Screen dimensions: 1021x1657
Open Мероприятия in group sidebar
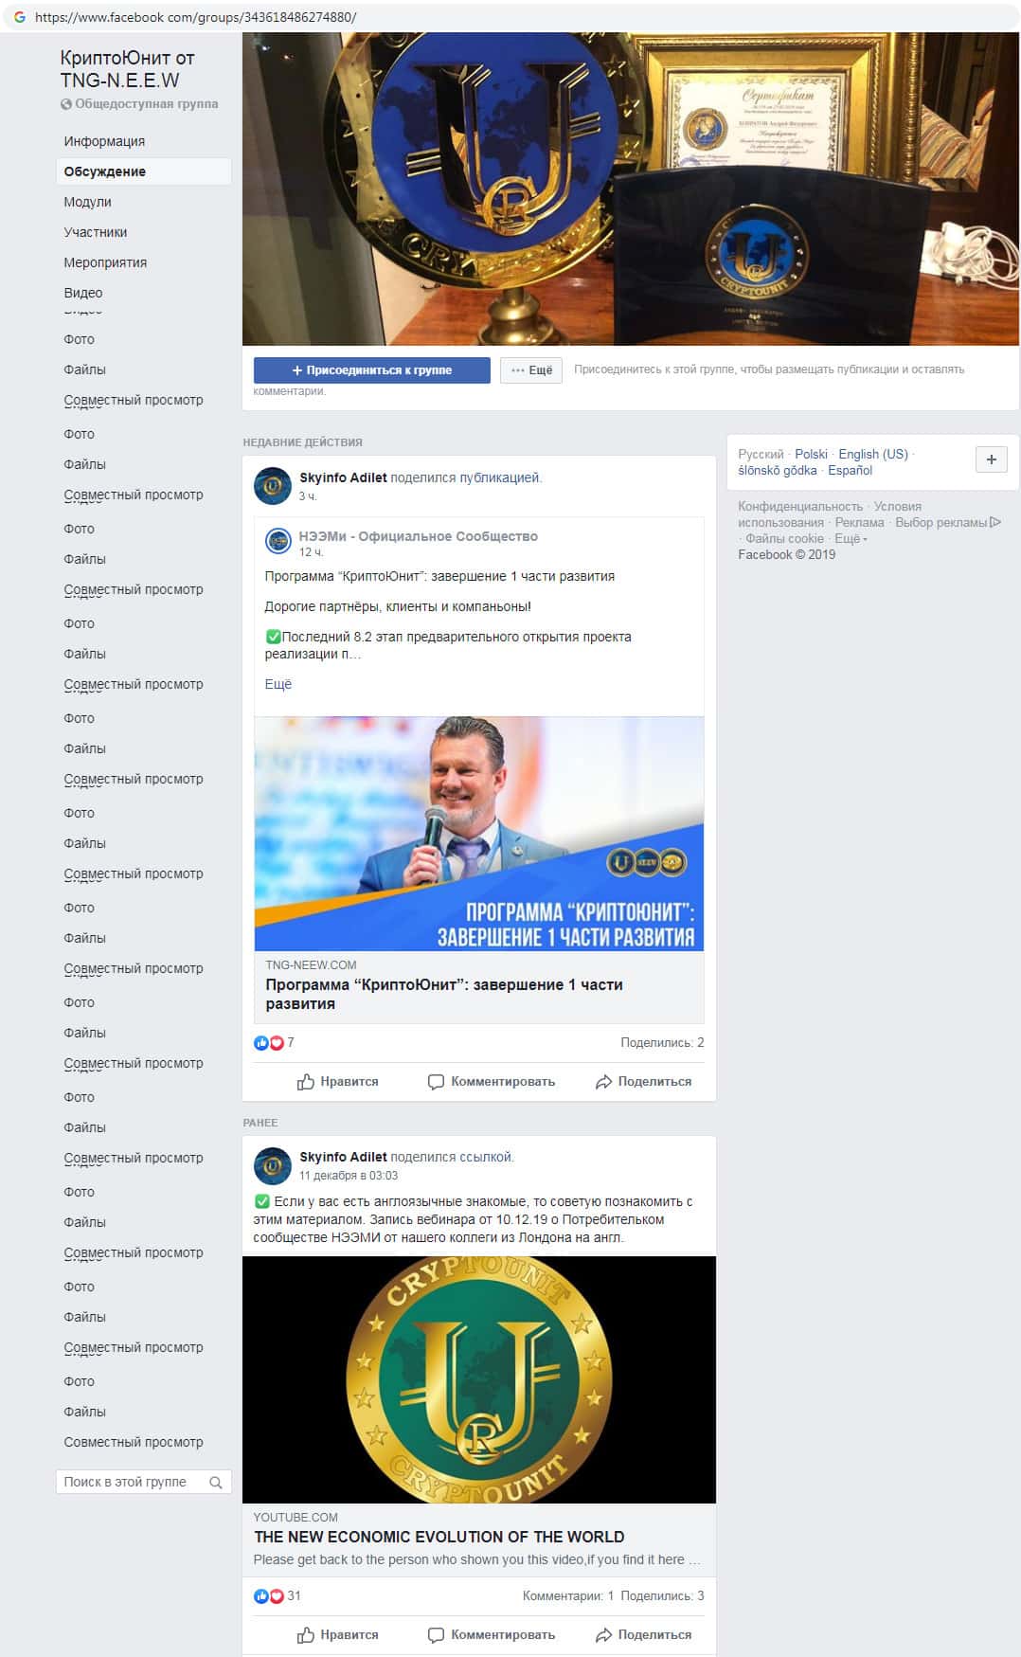point(105,262)
